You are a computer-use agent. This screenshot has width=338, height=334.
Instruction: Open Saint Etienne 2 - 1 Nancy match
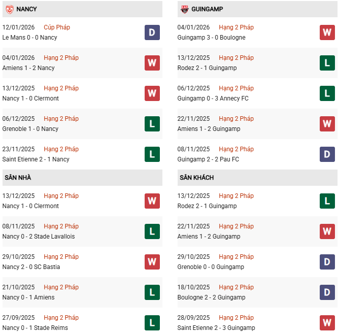click(x=36, y=159)
